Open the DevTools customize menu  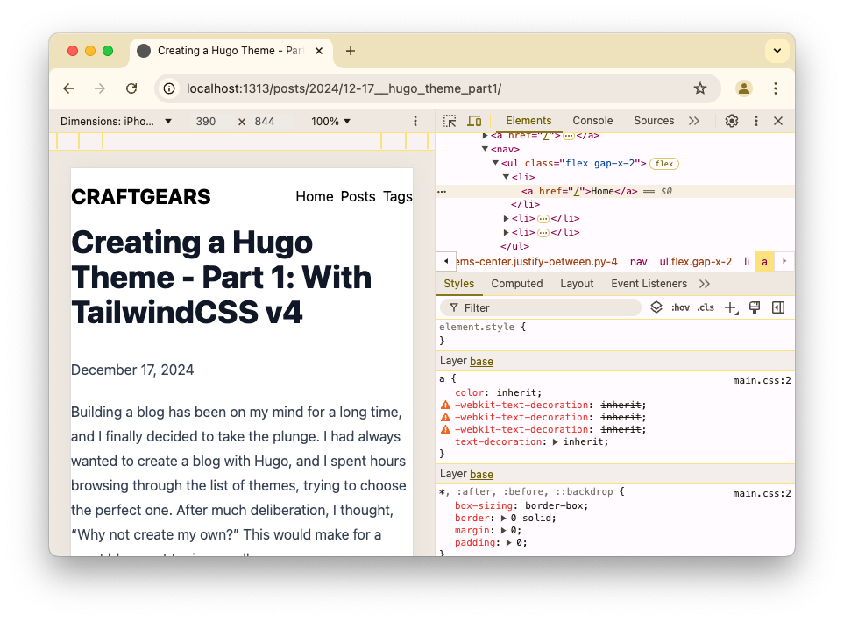pyautogui.click(x=756, y=121)
